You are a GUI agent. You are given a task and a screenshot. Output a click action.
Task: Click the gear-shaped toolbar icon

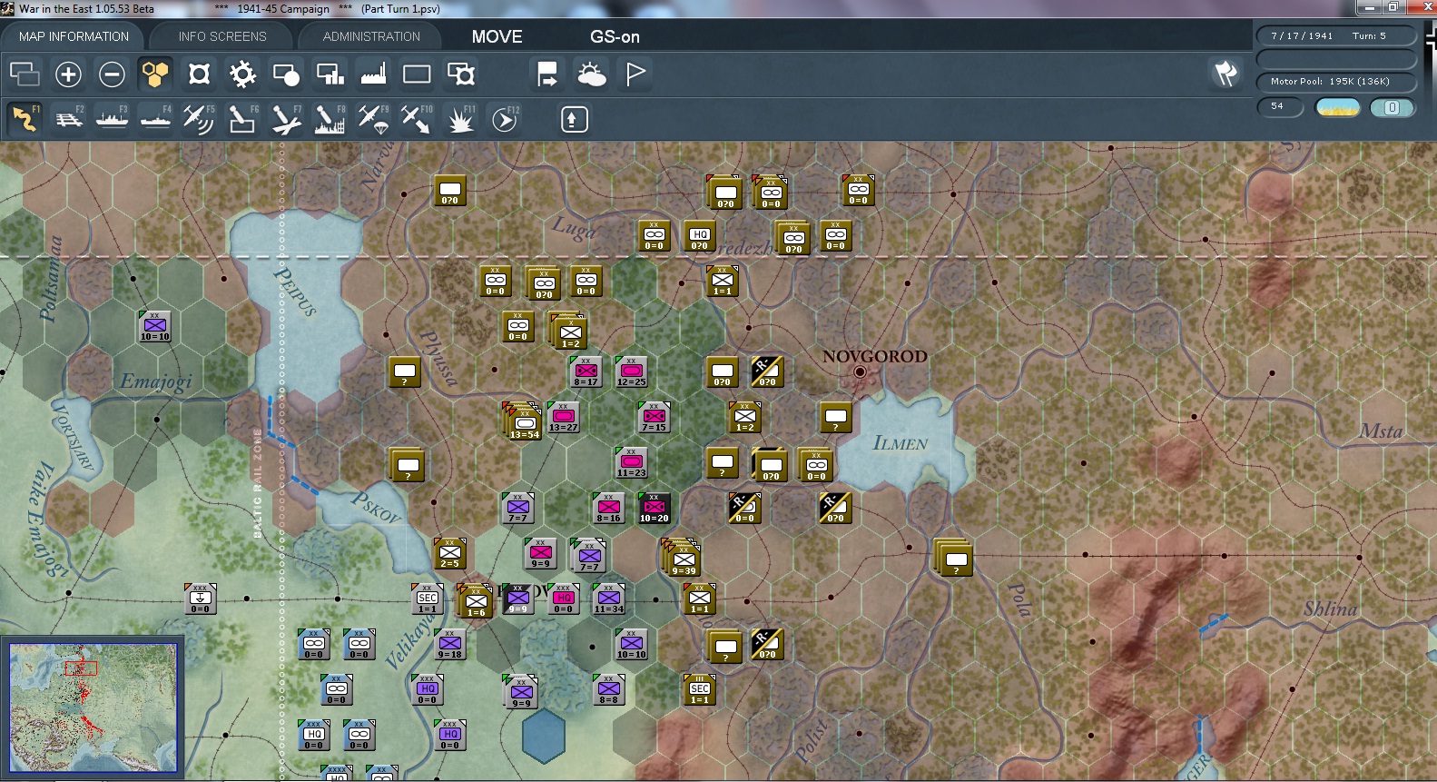tap(242, 74)
